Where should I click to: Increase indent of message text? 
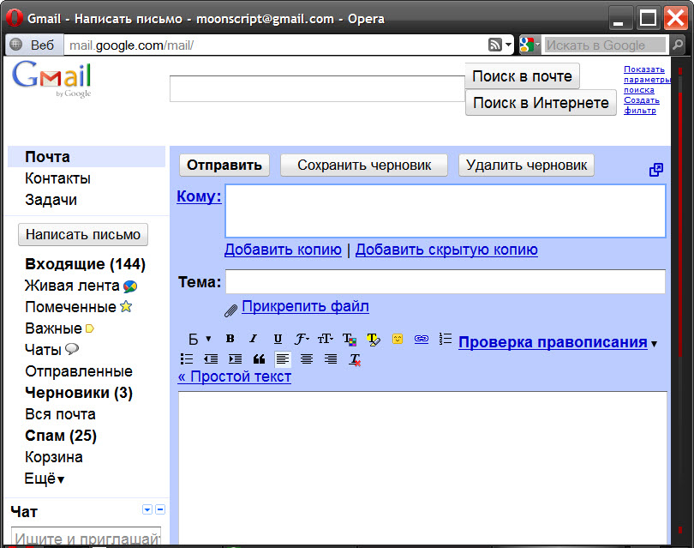coord(235,358)
